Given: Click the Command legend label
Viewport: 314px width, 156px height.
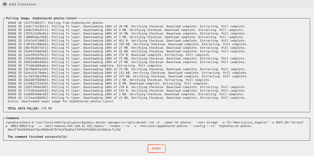Looking at the screenshot, I should click(x=13, y=118).
